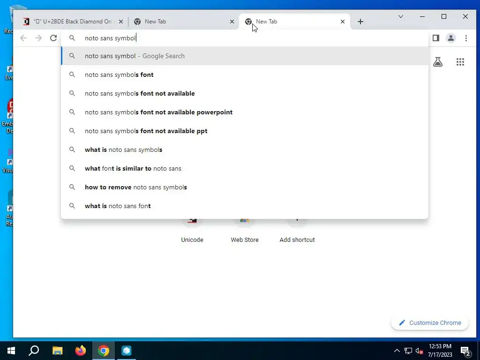Viewport: 480px width, 360px height.
Task: Select 'what is noto sans symbols' suggestion
Action: click(x=245, y=150)
